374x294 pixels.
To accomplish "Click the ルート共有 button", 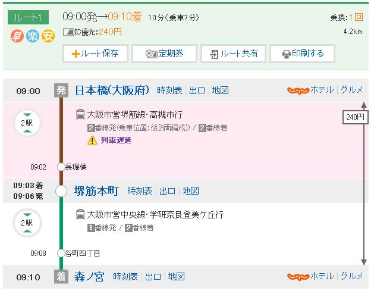I will point(233,54).
